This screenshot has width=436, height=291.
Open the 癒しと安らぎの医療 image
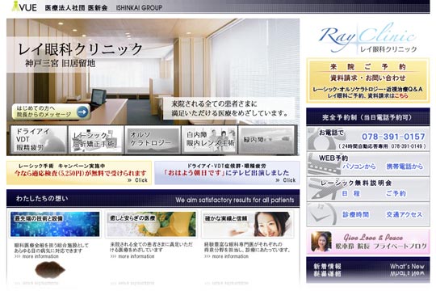tap(151, 224)
